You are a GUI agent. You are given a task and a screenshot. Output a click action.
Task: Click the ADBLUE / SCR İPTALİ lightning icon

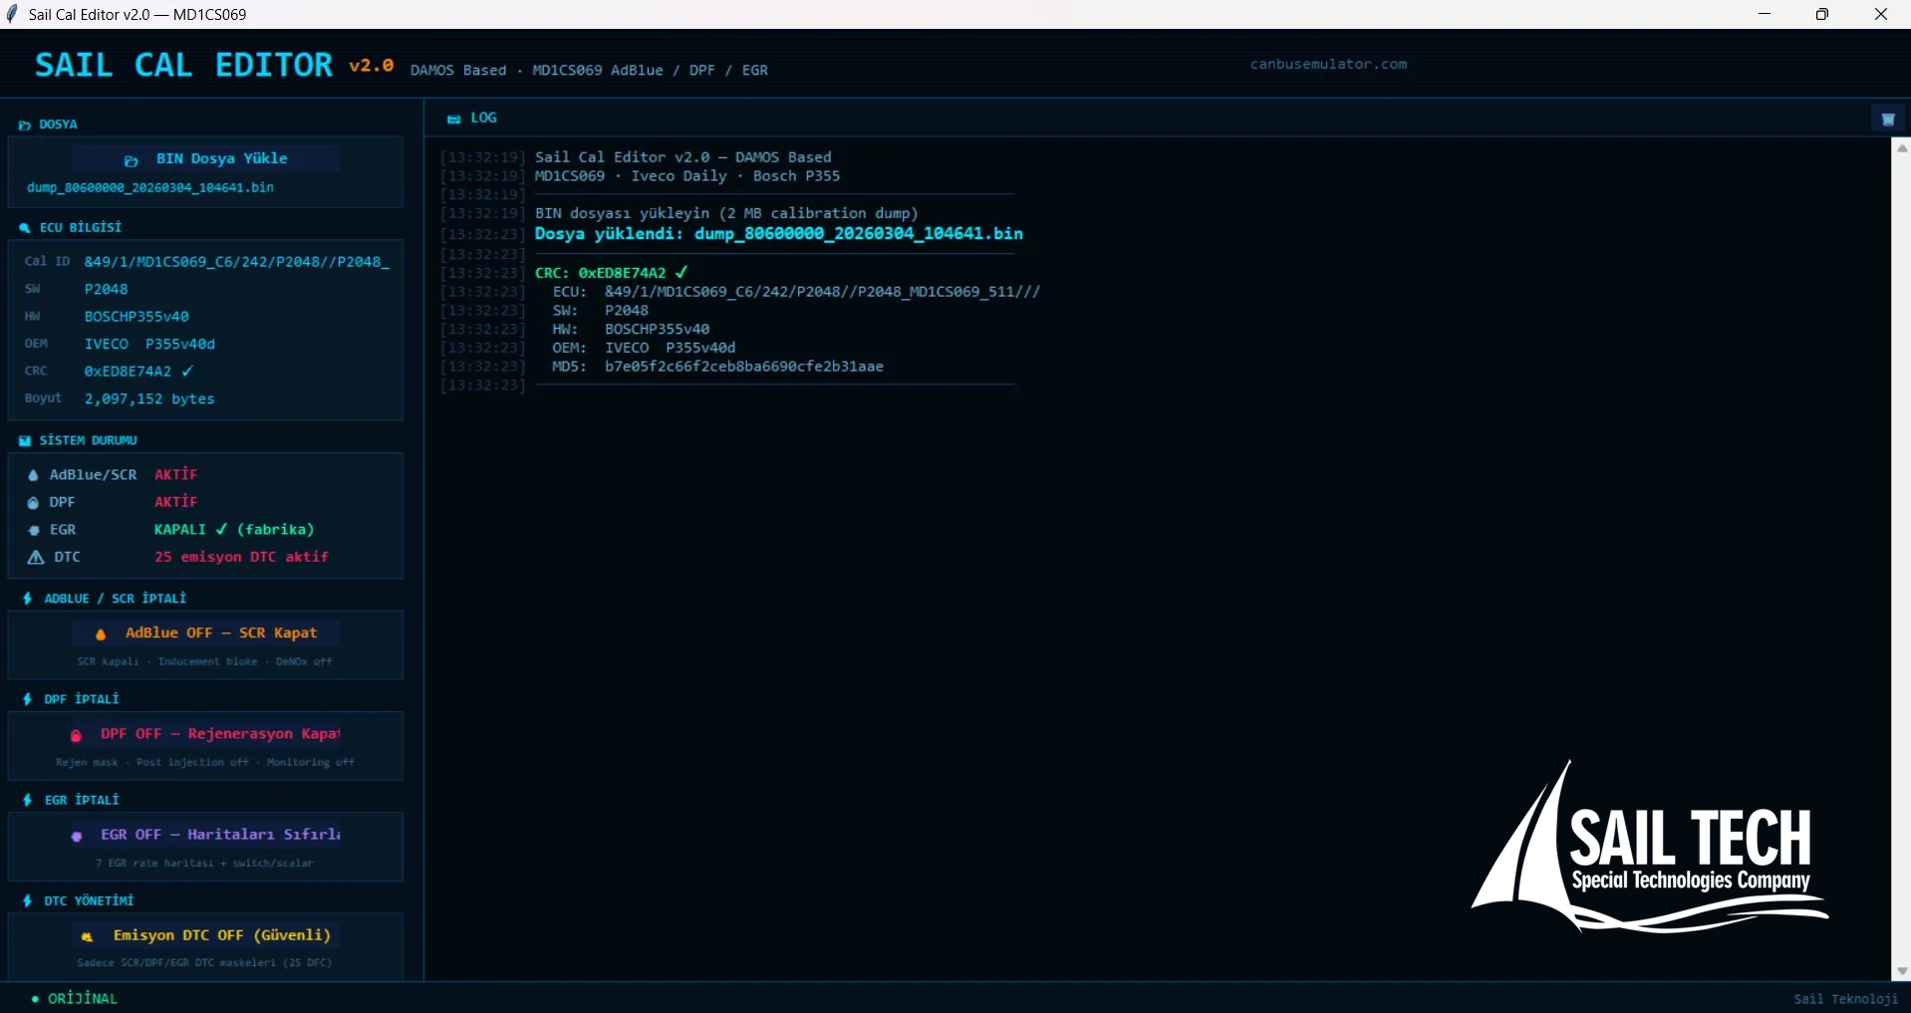[x=27, y=599]
